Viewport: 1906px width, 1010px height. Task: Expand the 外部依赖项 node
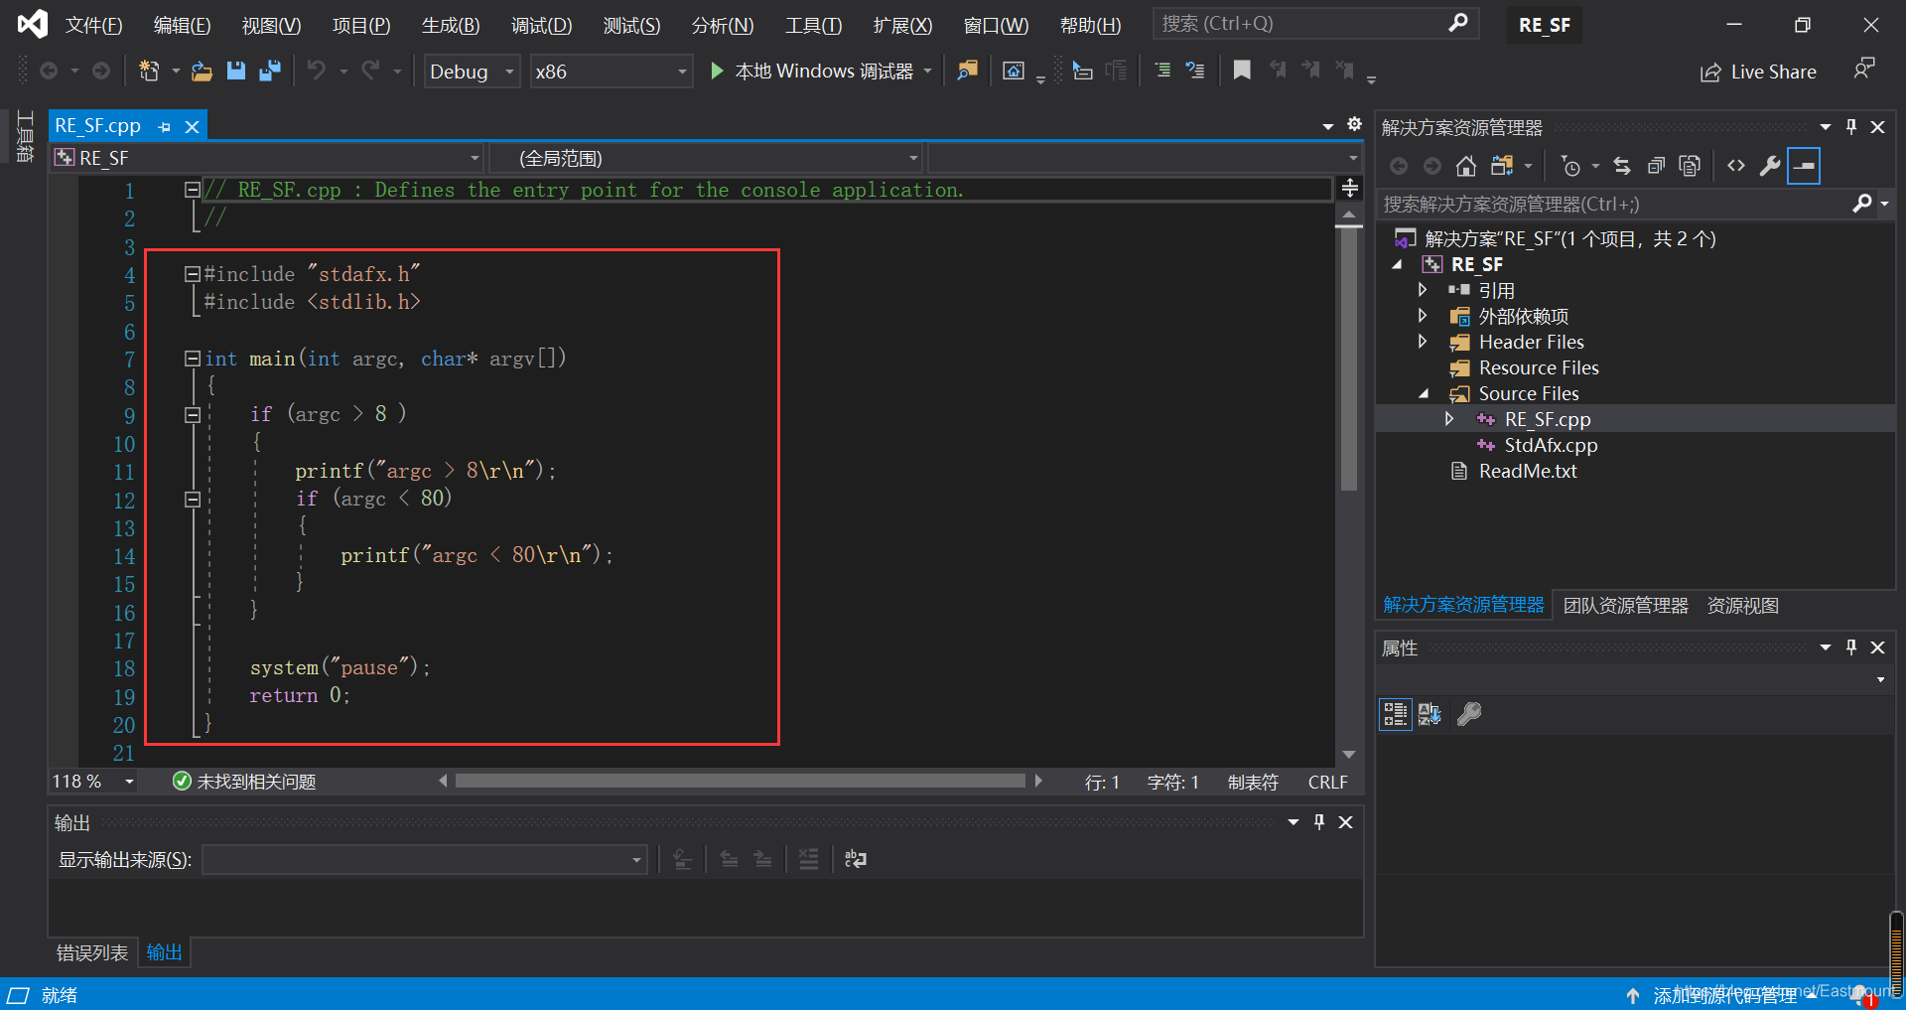click(x=1423, y=316)
